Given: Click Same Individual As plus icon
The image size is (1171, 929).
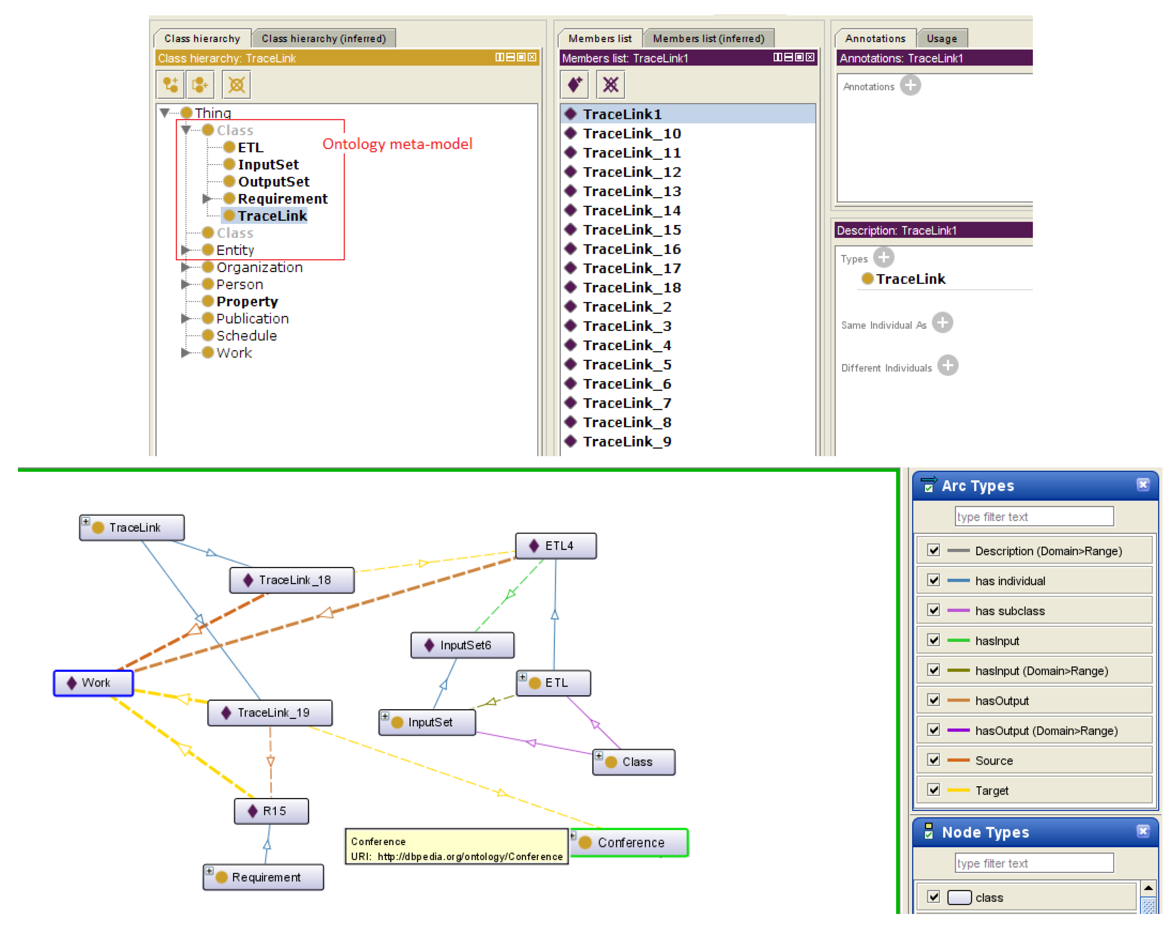Looking at the screenshot, I should pos(942,323).
